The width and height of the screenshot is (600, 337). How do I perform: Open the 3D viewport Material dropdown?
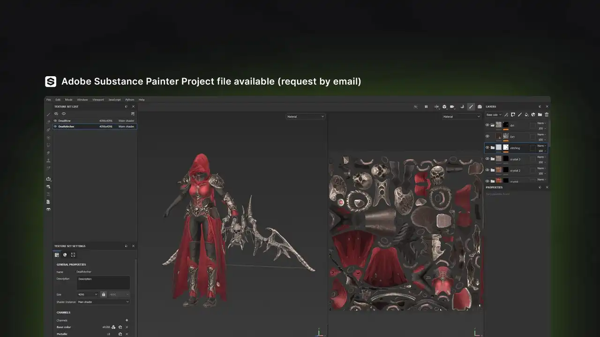point(305,117)
